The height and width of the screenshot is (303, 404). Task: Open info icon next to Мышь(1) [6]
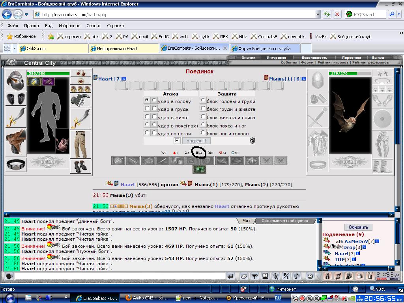pos(304,79)
